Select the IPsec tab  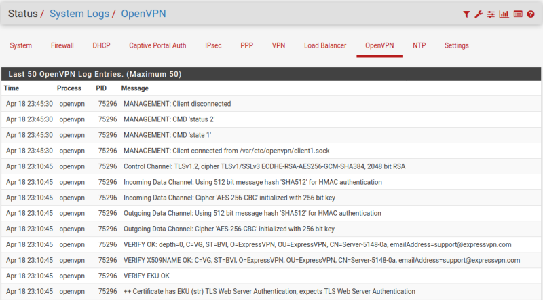pyautogui.click(x=213, y=45)
